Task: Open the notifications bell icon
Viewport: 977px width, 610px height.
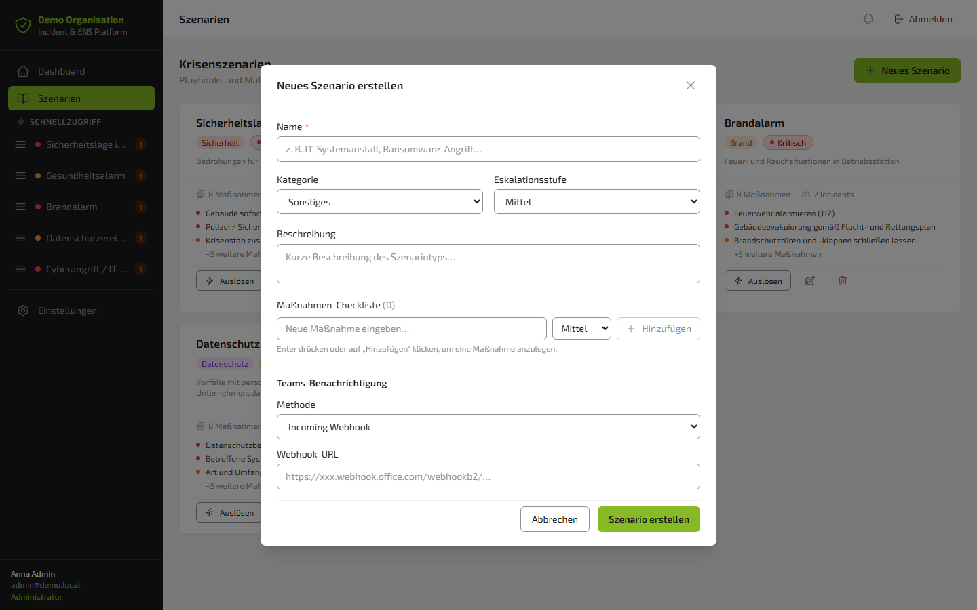Action: [868, 19]
